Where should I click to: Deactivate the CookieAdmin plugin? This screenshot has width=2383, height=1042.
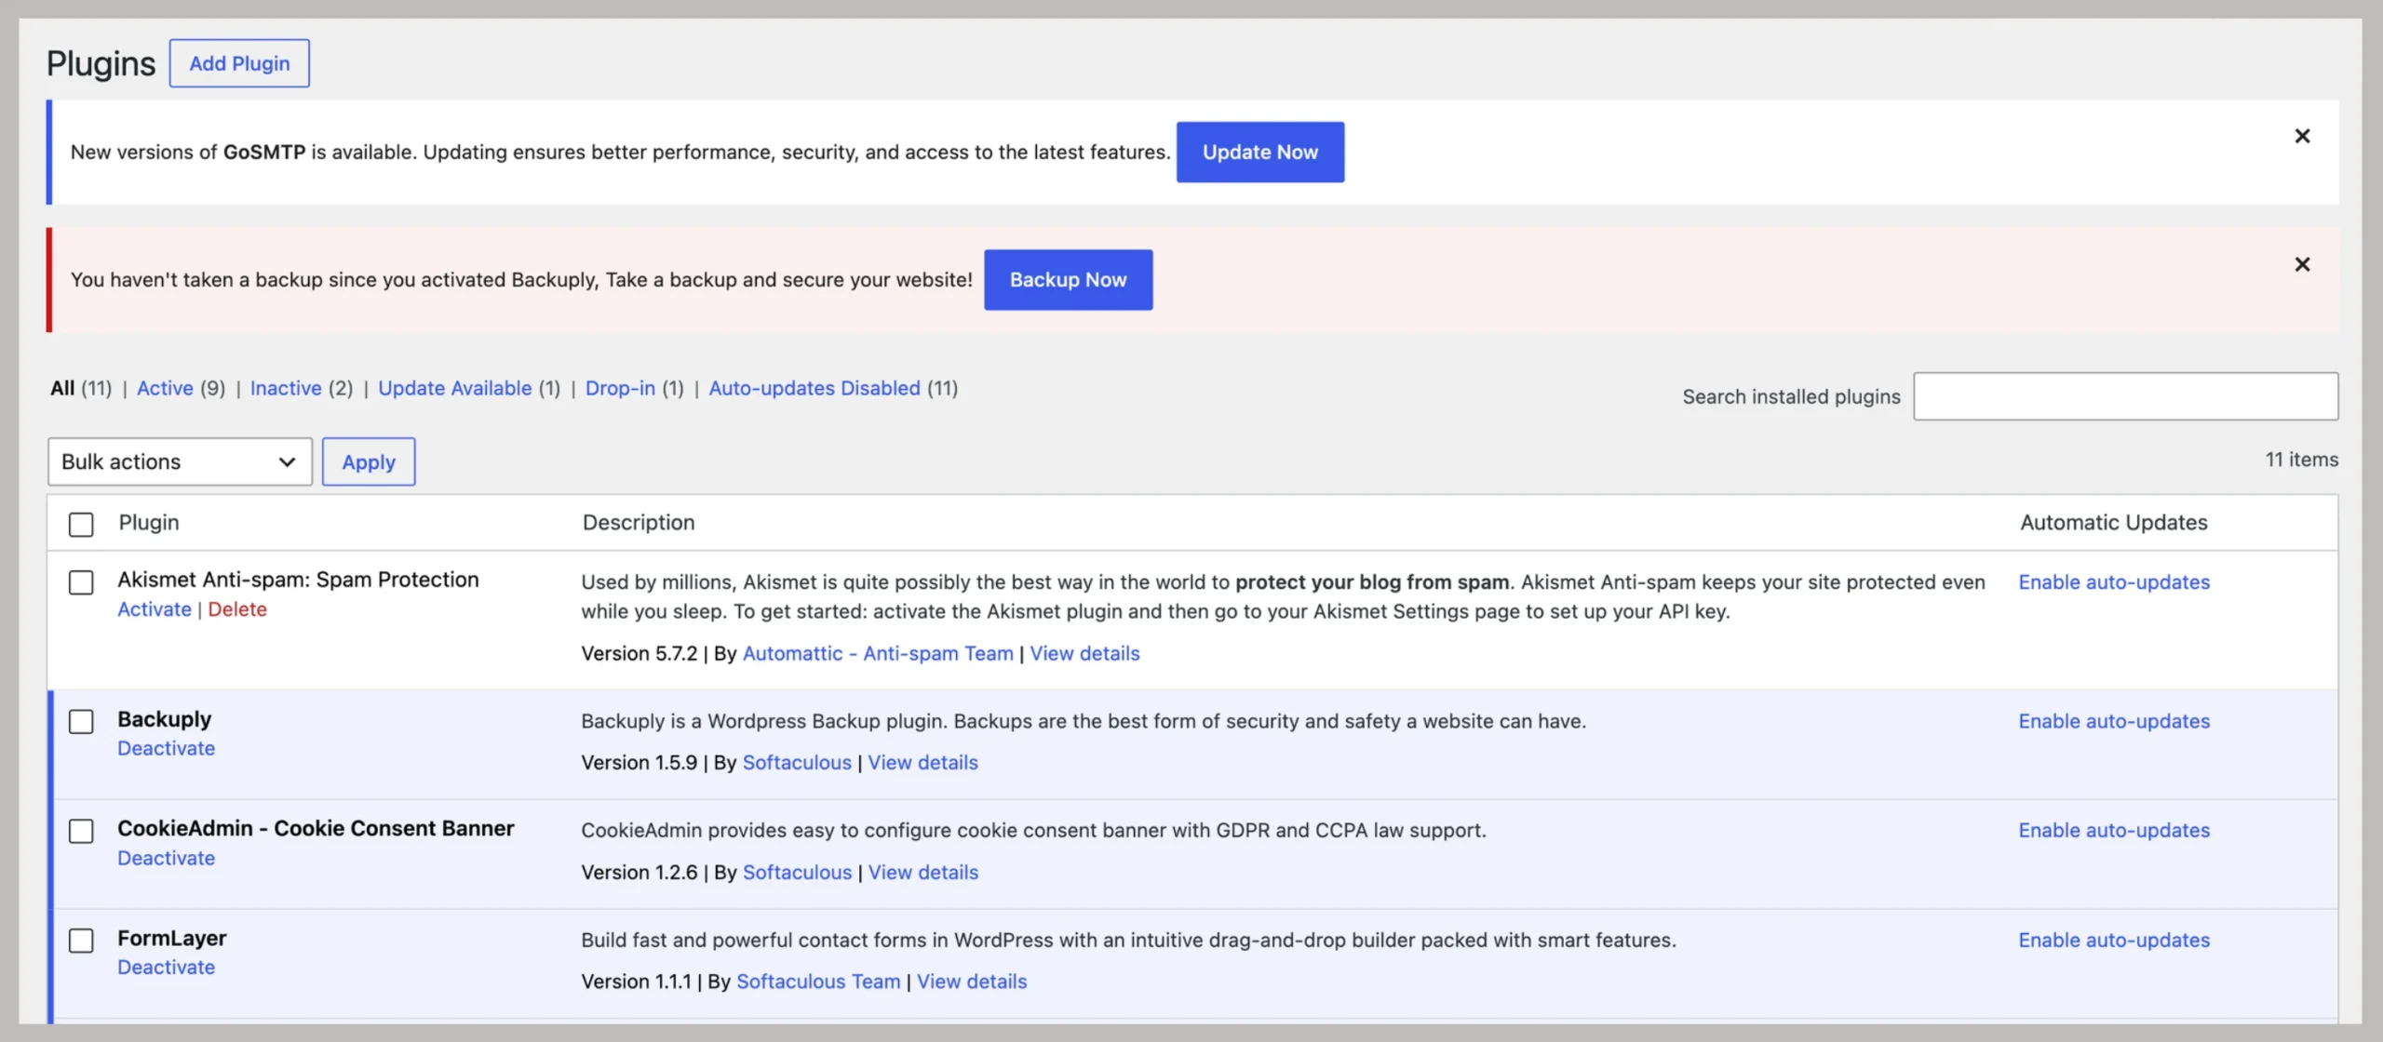(x=166, y=858)
